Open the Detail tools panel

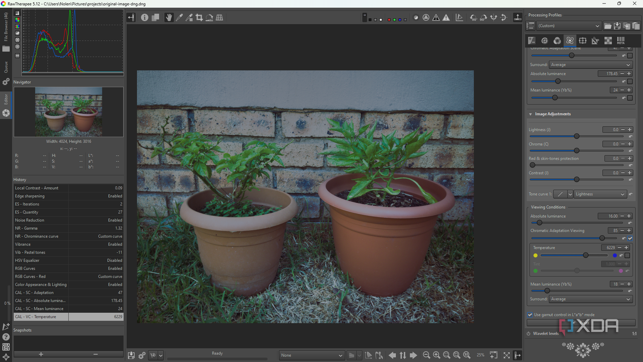(545, 41)
